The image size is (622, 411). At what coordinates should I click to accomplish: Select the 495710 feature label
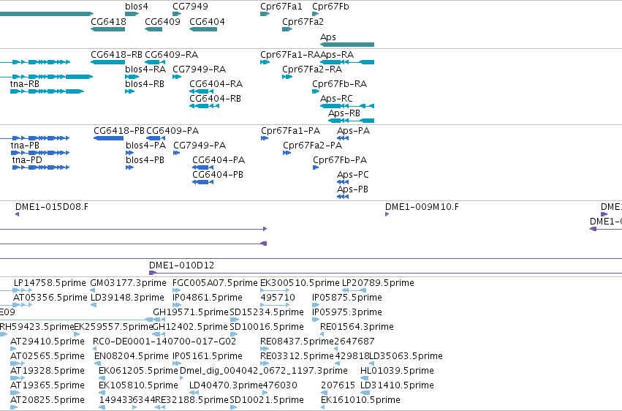coord(278,298)
